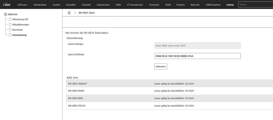This screenshot has height=120, width=273.
Task: Open the Kontakte menu
Action: [71, 5]
